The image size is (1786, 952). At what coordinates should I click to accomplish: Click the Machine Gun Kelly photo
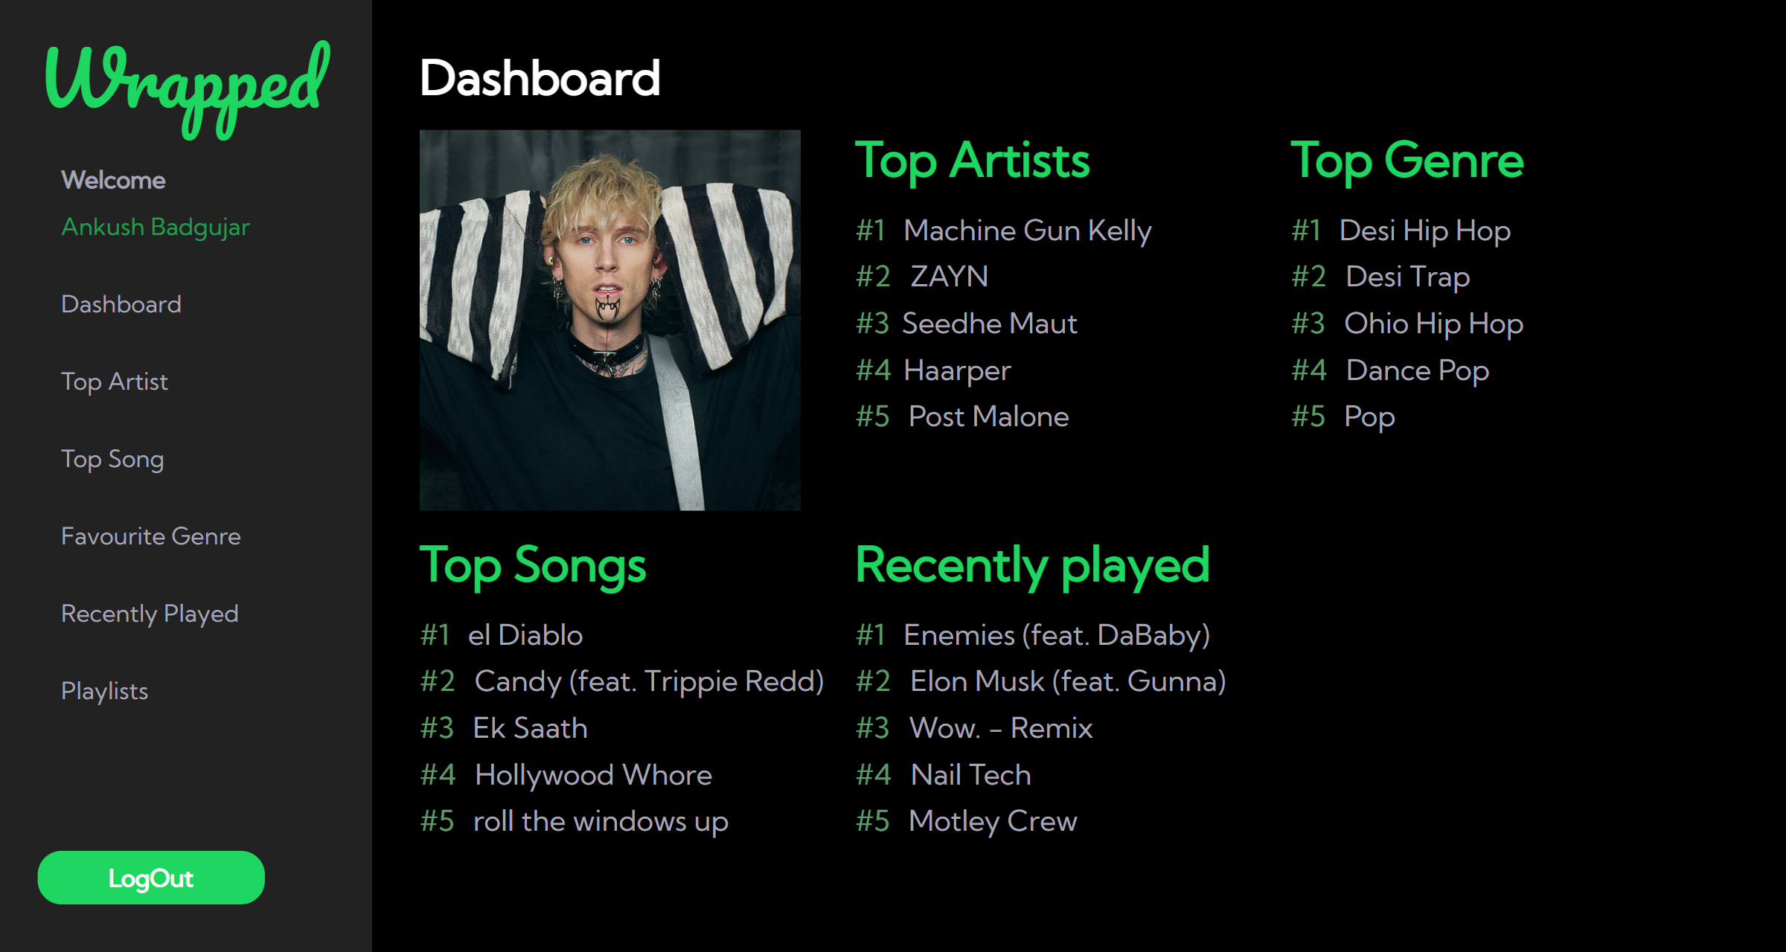click(x=610, y=318)
